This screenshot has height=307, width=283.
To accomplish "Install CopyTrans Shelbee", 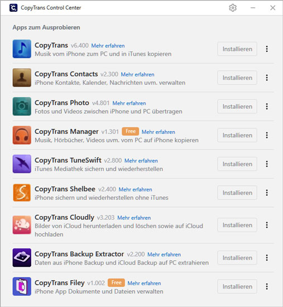I will tap(237, 193).
